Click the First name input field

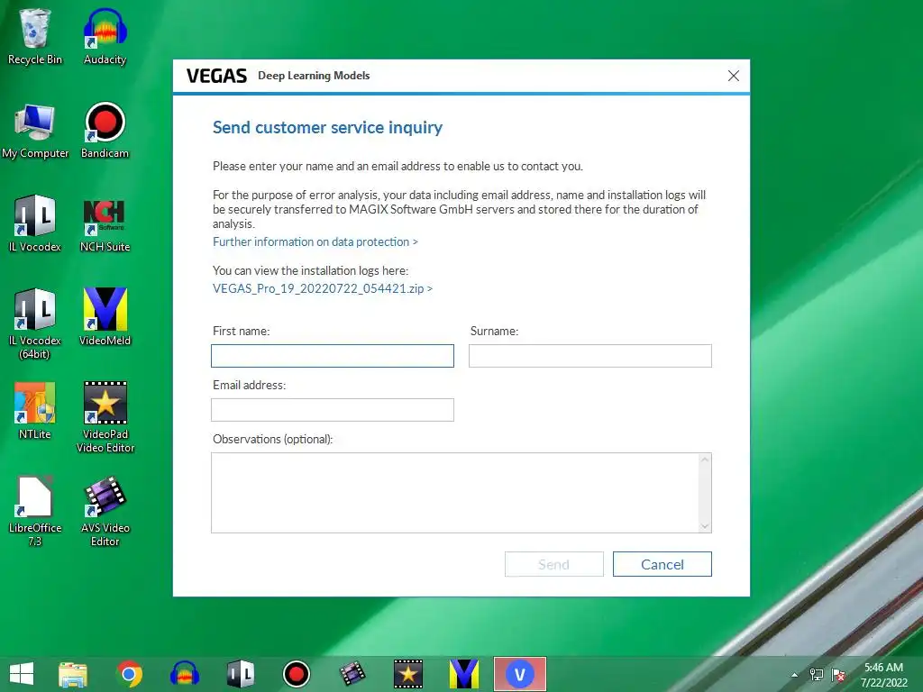point(333,356)
